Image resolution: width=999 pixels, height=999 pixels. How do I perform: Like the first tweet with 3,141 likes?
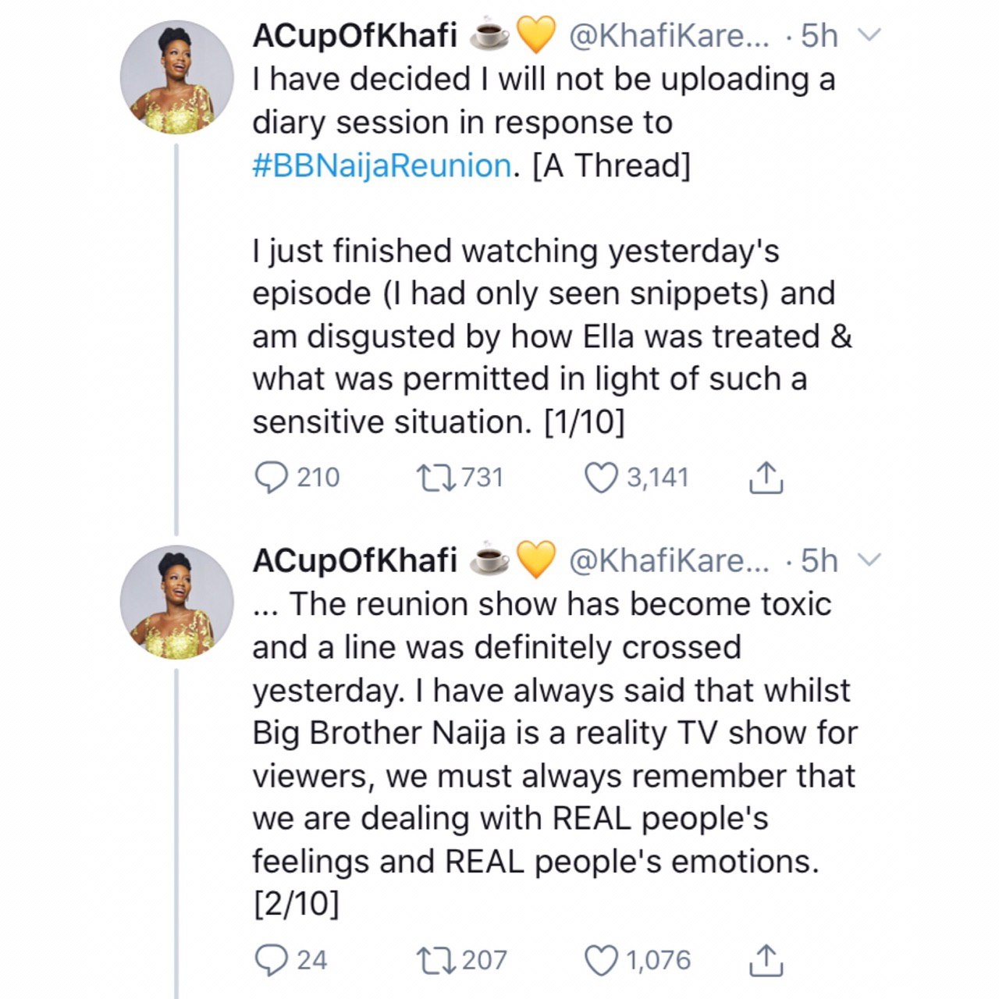(601, 477)
